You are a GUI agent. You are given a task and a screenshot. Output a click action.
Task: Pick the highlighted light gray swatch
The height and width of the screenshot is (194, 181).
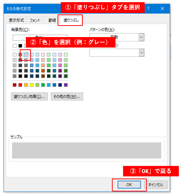pos(26,55)
